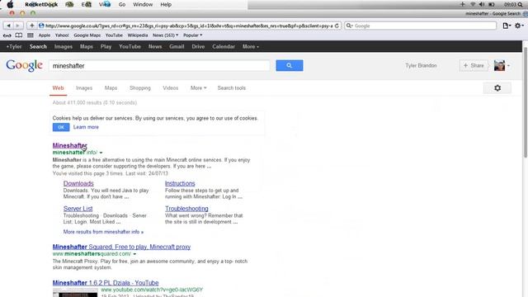Accept cookies with the OK button
Viewport: 528px width, 297px height.
(x=61, y=127)
